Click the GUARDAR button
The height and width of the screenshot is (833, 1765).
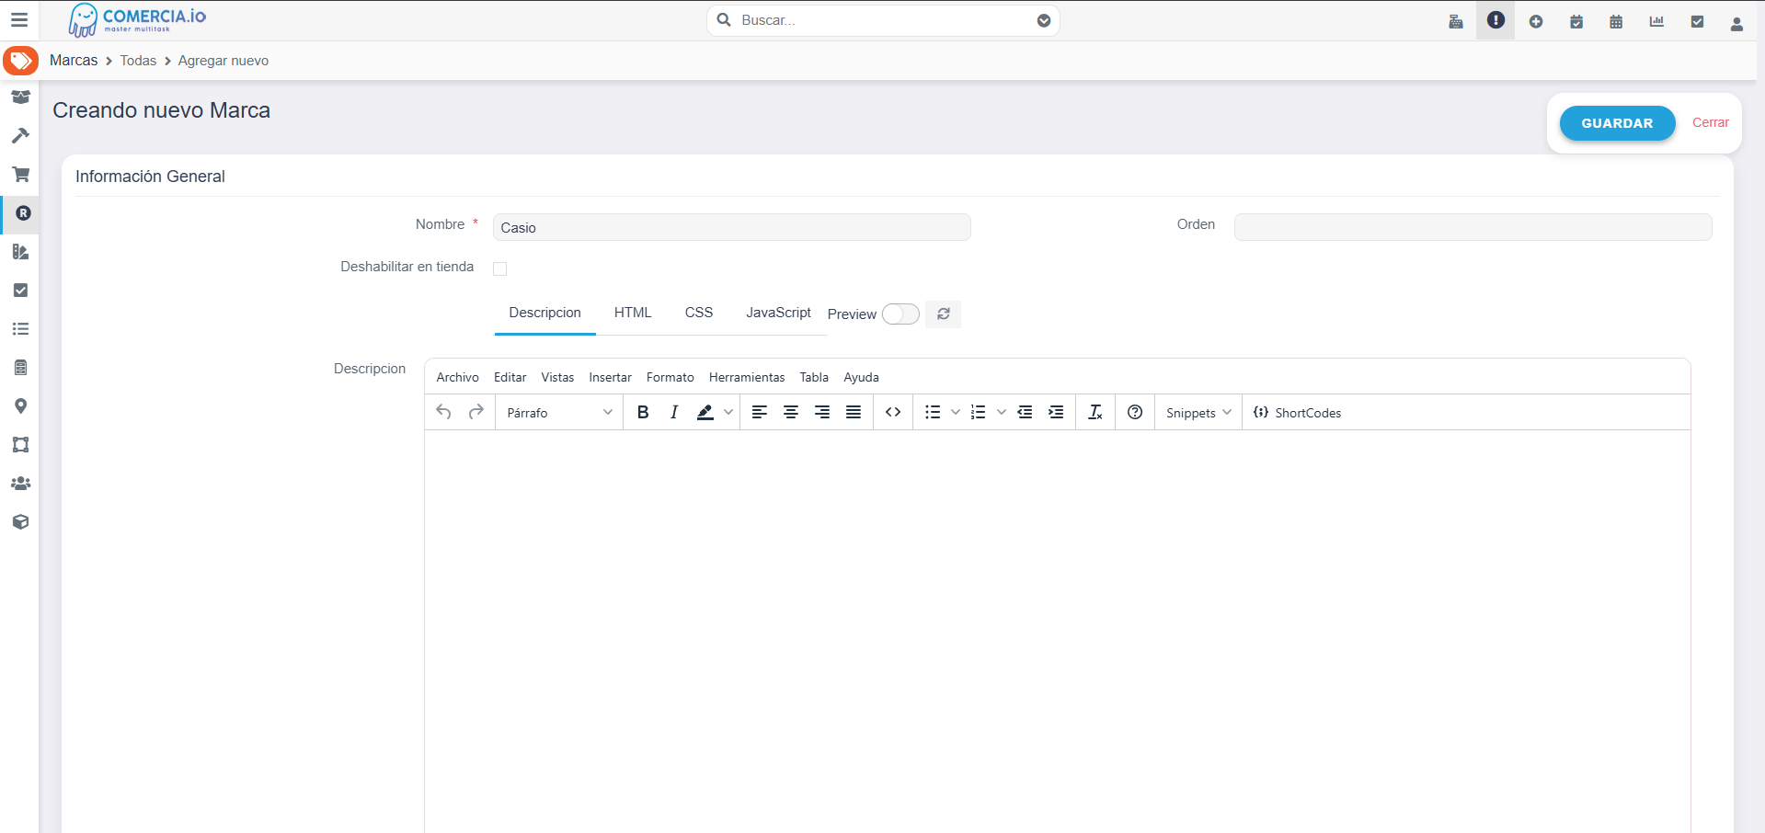point(1617,123)
